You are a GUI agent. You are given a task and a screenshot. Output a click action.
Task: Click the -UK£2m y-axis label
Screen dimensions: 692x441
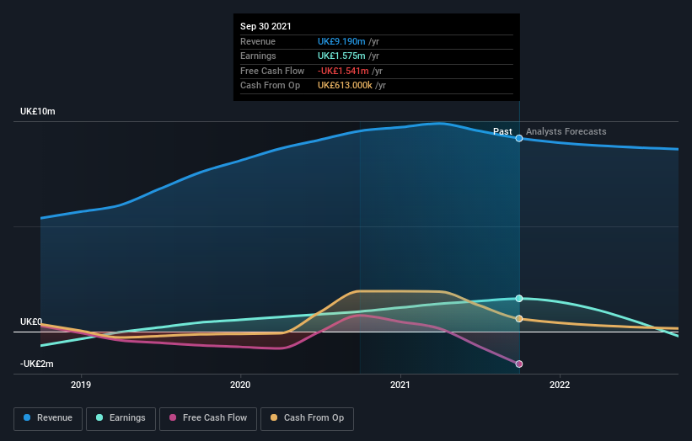pos(36,364)
